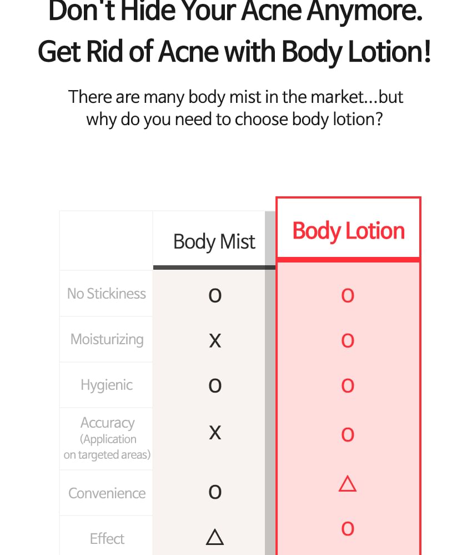The image size is (472, 555).
Task: Select the Body Mist column header
Action: (x=214, y=242)
